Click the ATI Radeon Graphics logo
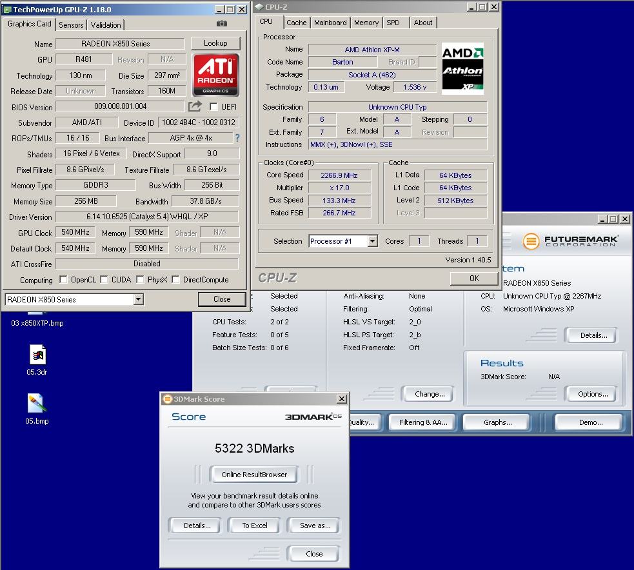 point(215,75)
